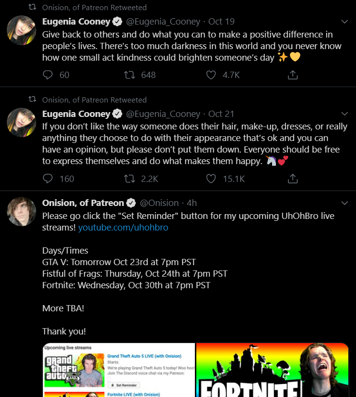The width and height of the screenshot is (356, 397).
Task: Visit @Onision handle on the 4h tweet
Action: click(159, 203)
